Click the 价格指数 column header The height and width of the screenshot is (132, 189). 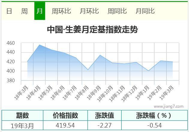point(65,115)
